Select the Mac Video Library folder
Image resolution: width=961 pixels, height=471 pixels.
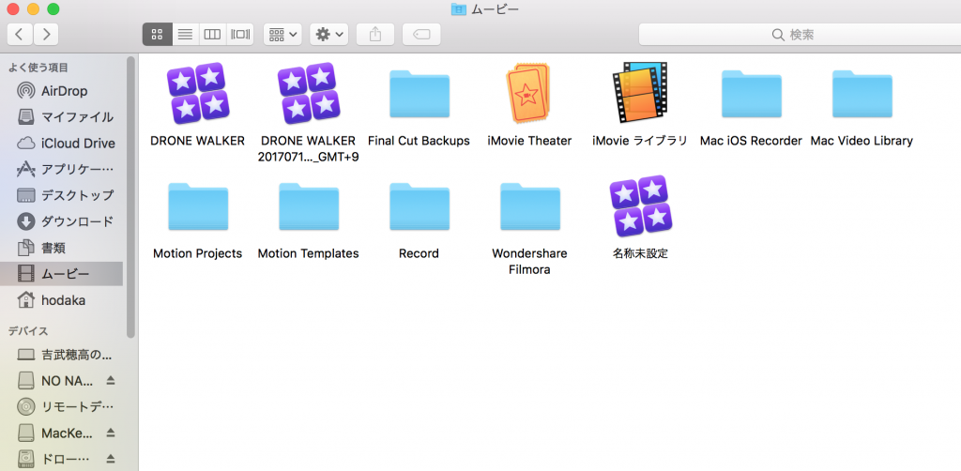(862, 94)
